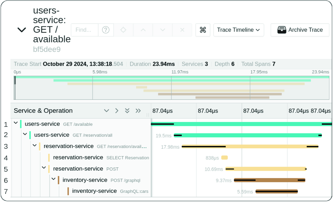The width and height of the screenshot is (335, 206).
Task: Click the users-service: GET /available trace title
Action: (52, 25)
